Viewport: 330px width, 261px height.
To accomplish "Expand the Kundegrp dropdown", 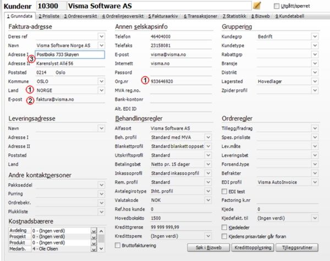I will pyautogui.click(x=315, y=36).
